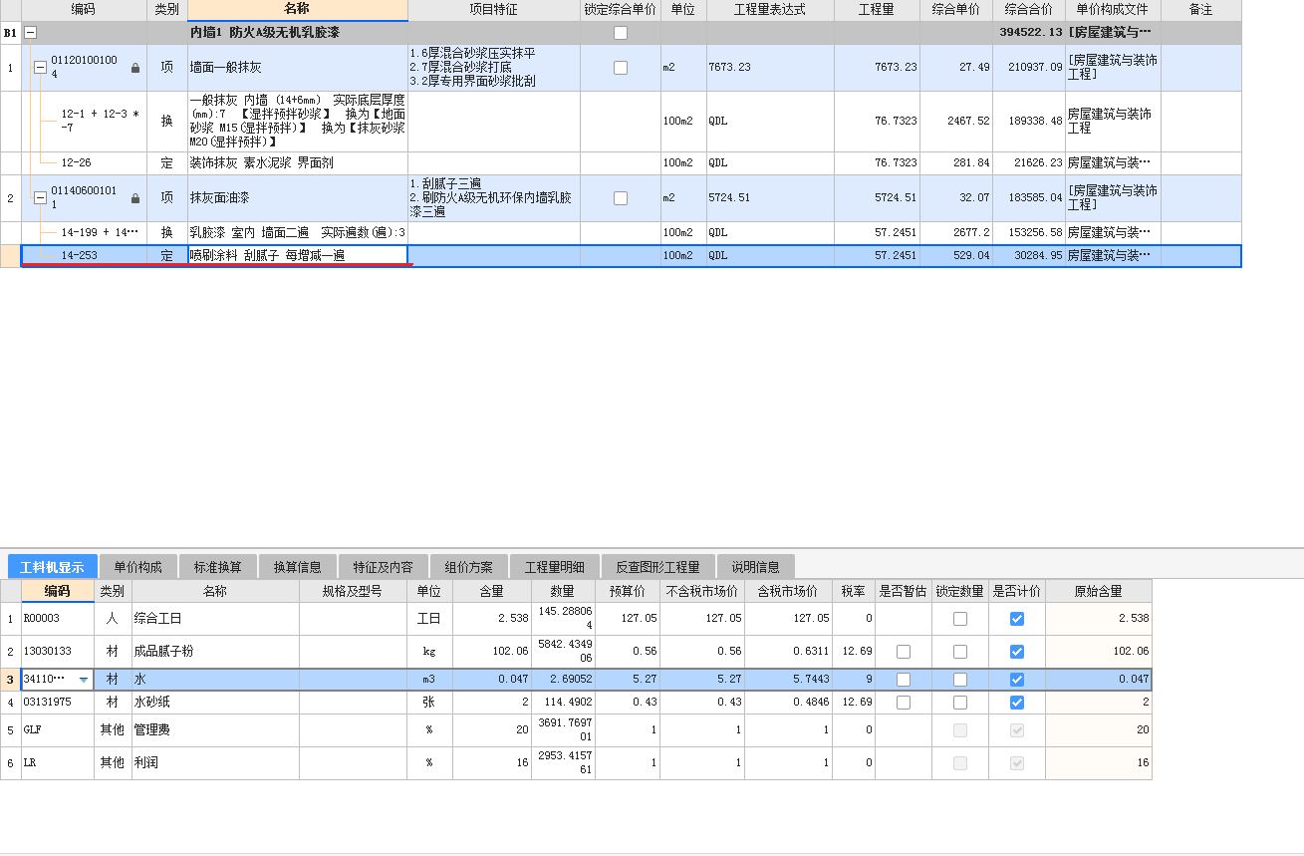Check 是否暂估 for 成品腻子粉
1304x856 pixels.
pyautogui.click(x=904, y=652)
